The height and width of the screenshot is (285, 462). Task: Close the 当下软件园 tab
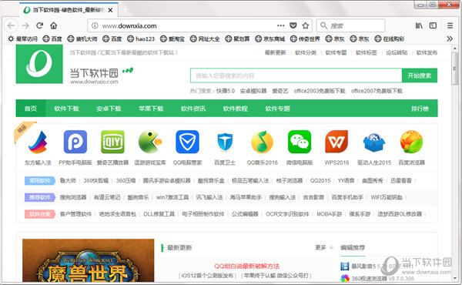click(x=110, y=10)
